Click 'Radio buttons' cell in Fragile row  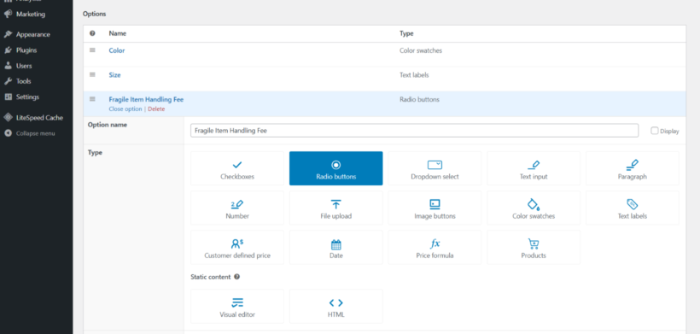coord(419,100)
